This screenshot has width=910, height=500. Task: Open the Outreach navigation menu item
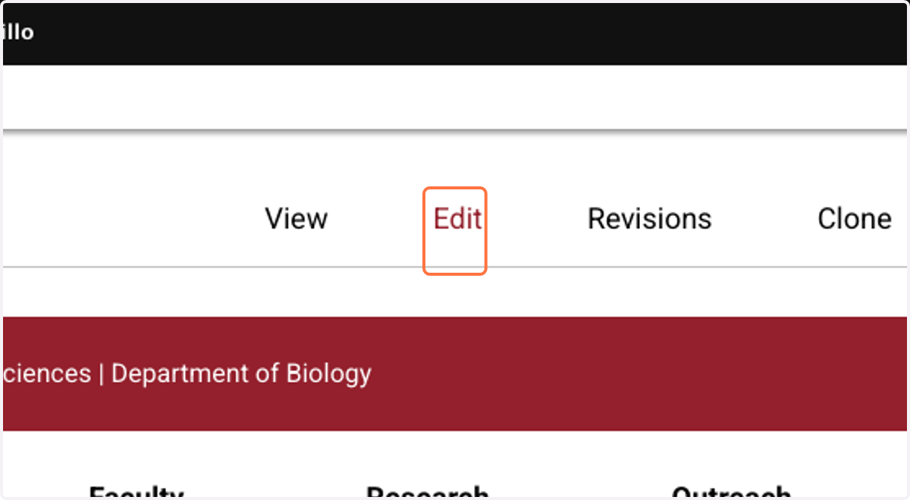click(x=732, y=492)
